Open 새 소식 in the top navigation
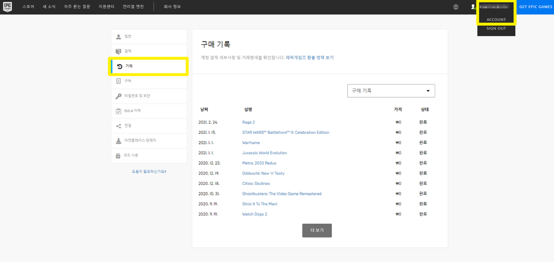 (49, 7)
